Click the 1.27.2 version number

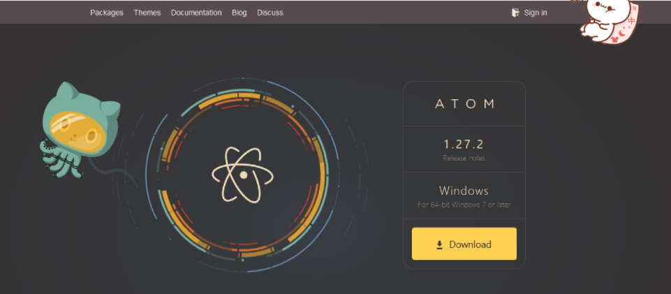[x=464, y=144]
